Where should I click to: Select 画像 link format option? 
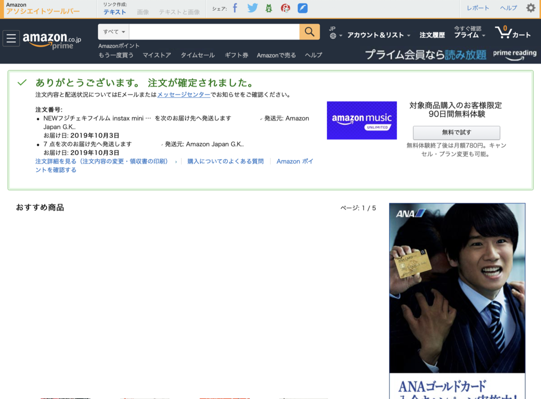(x=143, y=12)
